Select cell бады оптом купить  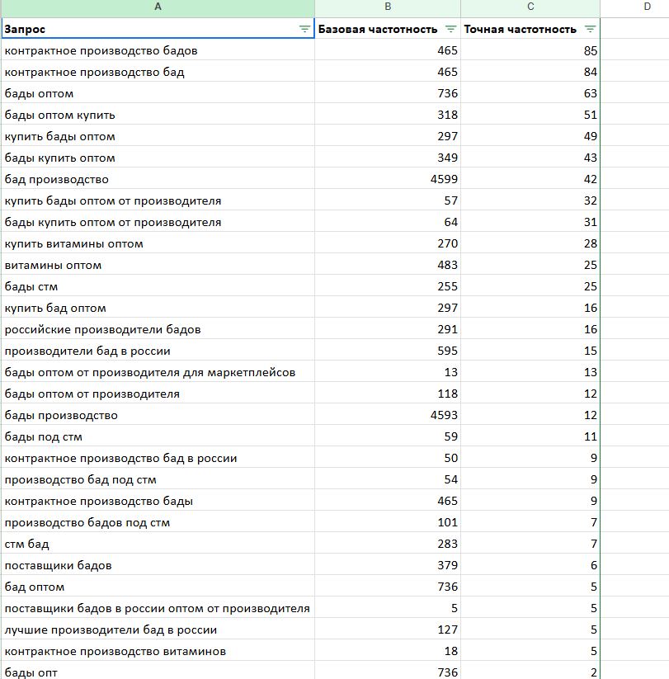click(x=158, y=115)
